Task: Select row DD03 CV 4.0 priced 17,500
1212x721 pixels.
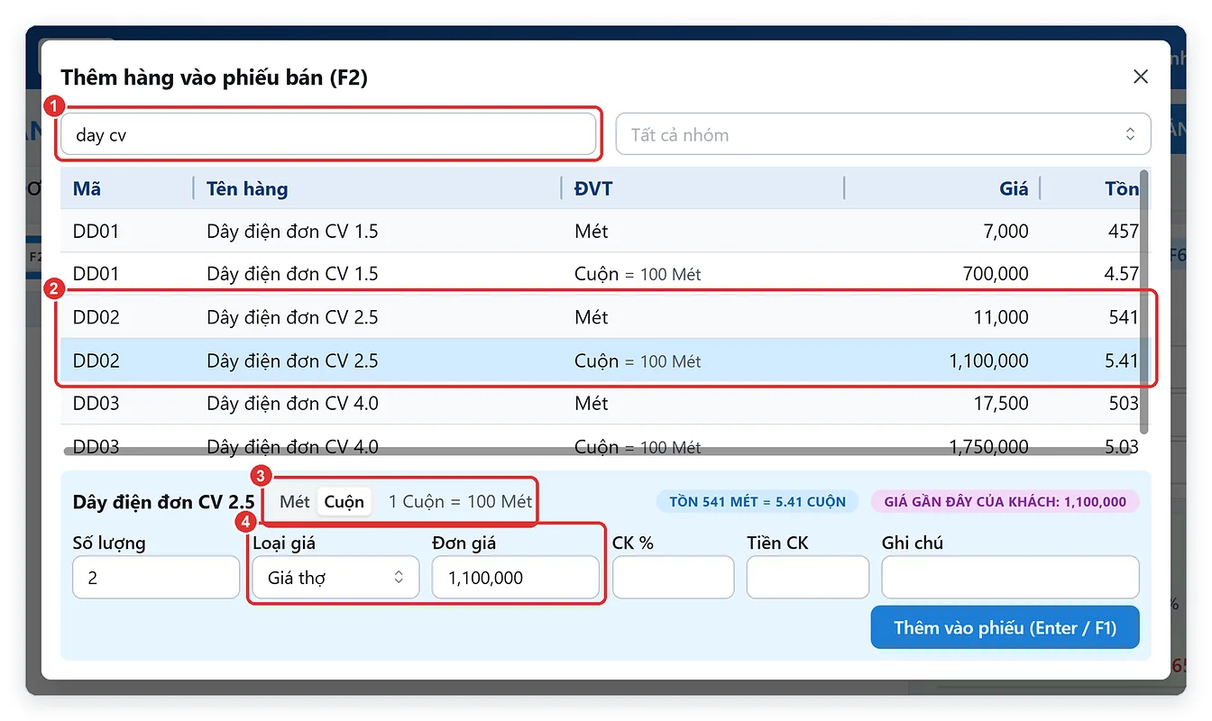Action: pos(600,403)
